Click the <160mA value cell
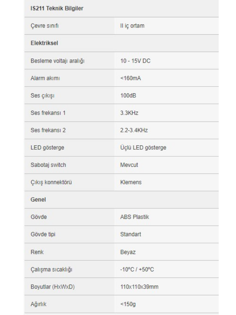This screenshot has width=236, height=315. point(166,78)
